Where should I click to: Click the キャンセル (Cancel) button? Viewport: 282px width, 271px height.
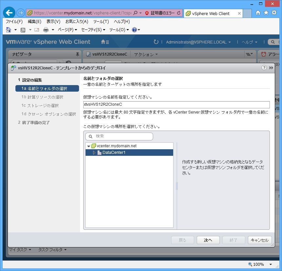point(260,240)
